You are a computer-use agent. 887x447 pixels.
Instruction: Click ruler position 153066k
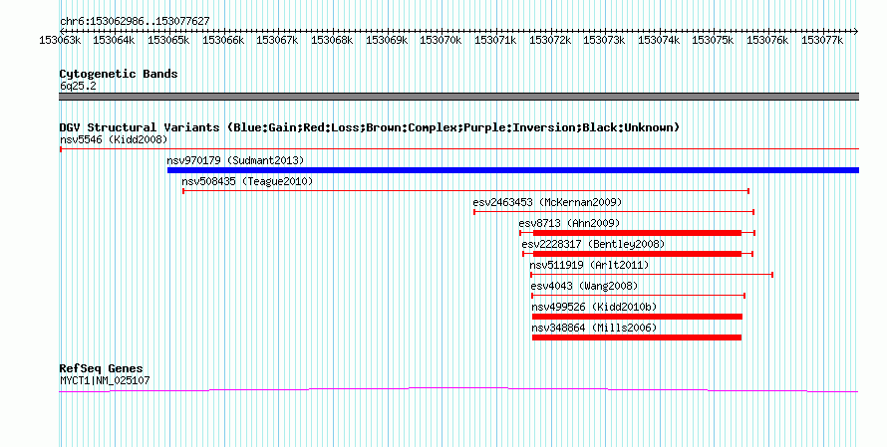(x=223, y=41)
